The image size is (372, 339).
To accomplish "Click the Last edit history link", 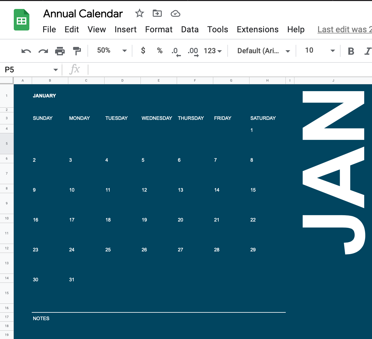I will pyautogui.click(x=344, y=29).
